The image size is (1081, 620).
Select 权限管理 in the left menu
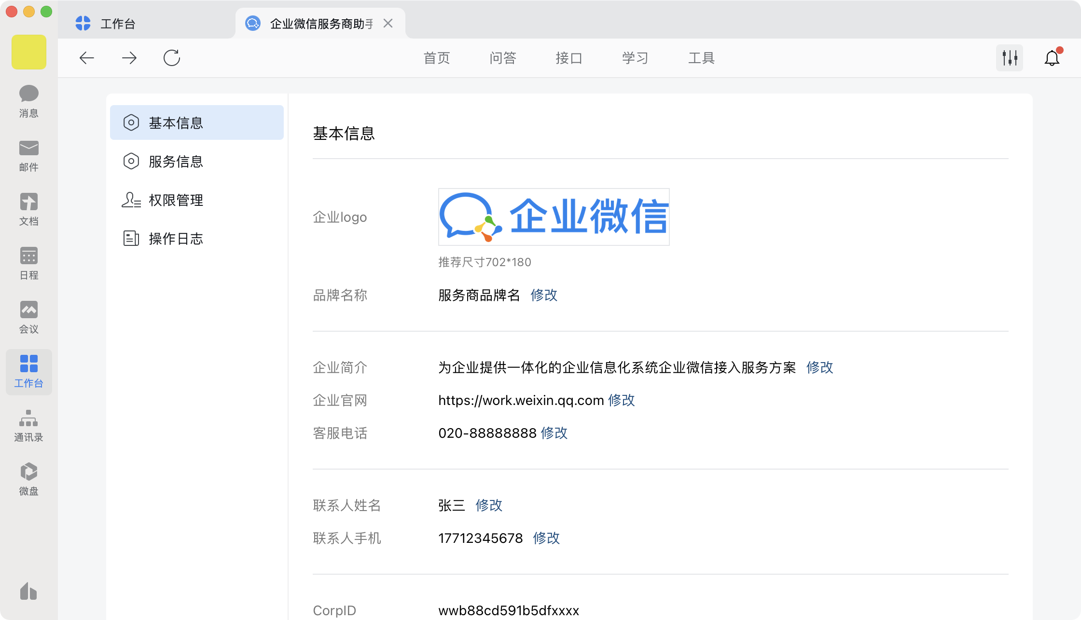tap(176, 200)
